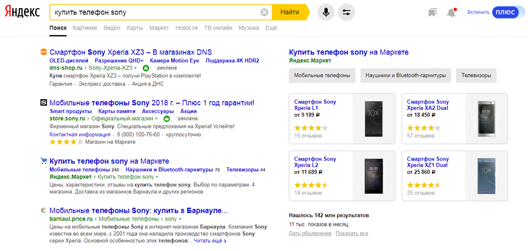Viewport: 528px width, 251px height.
Task: Expand the dns-shop.ru result dropdown arrow
Action: point(136,68)
